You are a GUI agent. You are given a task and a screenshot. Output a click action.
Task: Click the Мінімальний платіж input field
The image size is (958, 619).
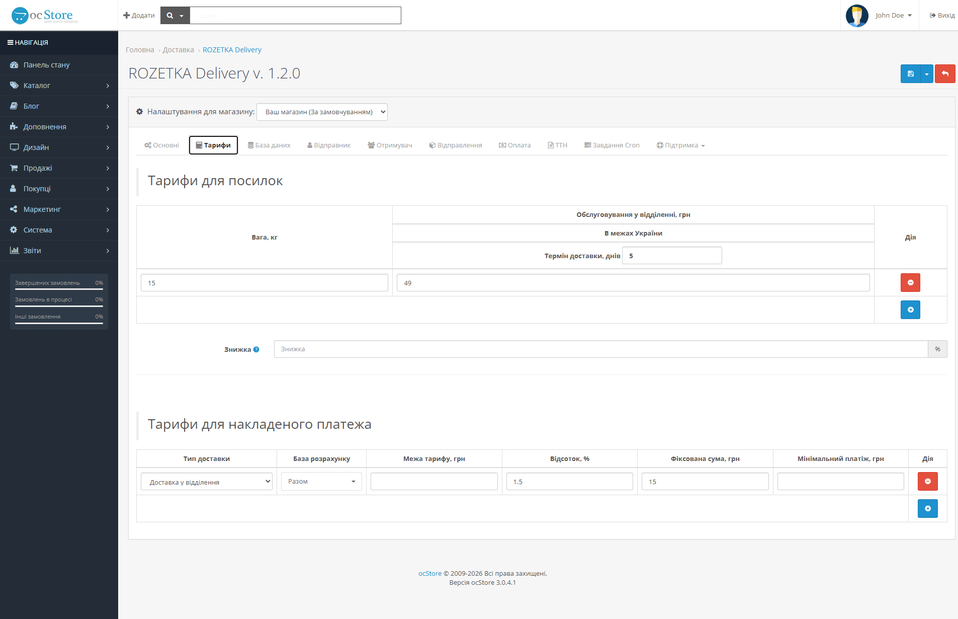click(841, 482)
